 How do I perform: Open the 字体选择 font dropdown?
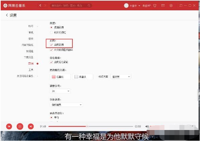(66, 105)
